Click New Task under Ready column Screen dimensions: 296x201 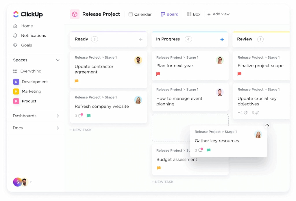tap(81, 130)
